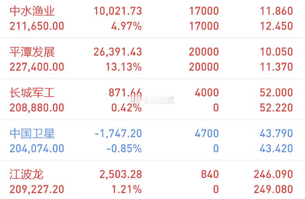Click 中国卫星 holding quantity 4700
The height and width of the screenshot is (199, 305).
(x=207, y=133)
